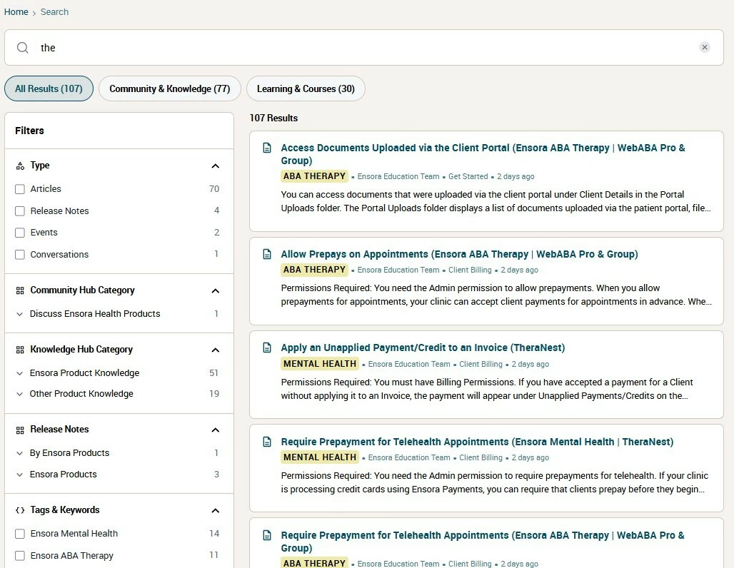The width and height of the screenshot is (734, 568).
Task: Go to Home via breadcrumb
Action: coord(16,11)
